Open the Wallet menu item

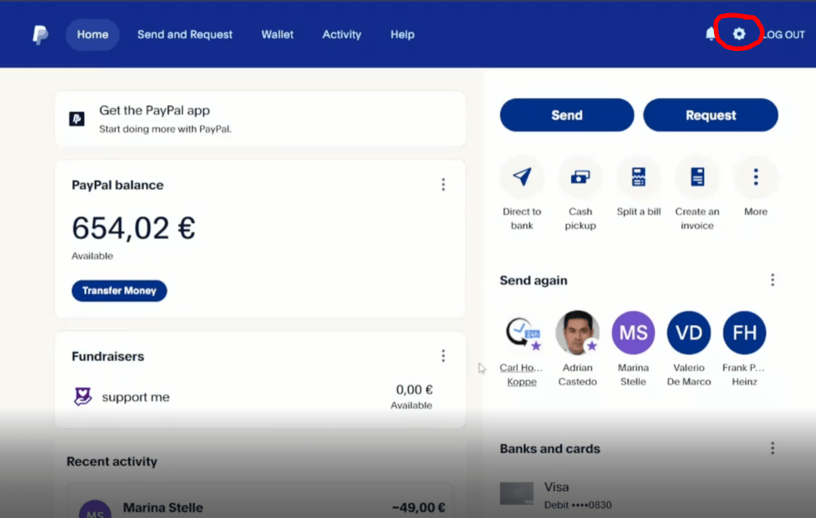278,35
